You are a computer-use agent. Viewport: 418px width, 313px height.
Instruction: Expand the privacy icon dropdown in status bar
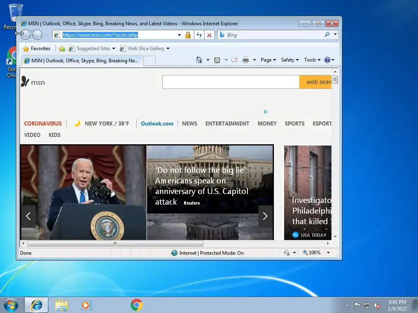tap(294, 253)
